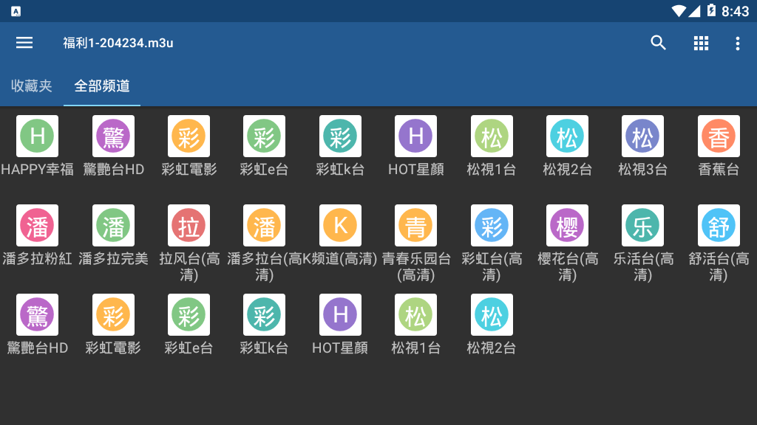Open the 青春乐园台(高清) channel
This screenshot has width=757, height=425.
coord(415,226)
